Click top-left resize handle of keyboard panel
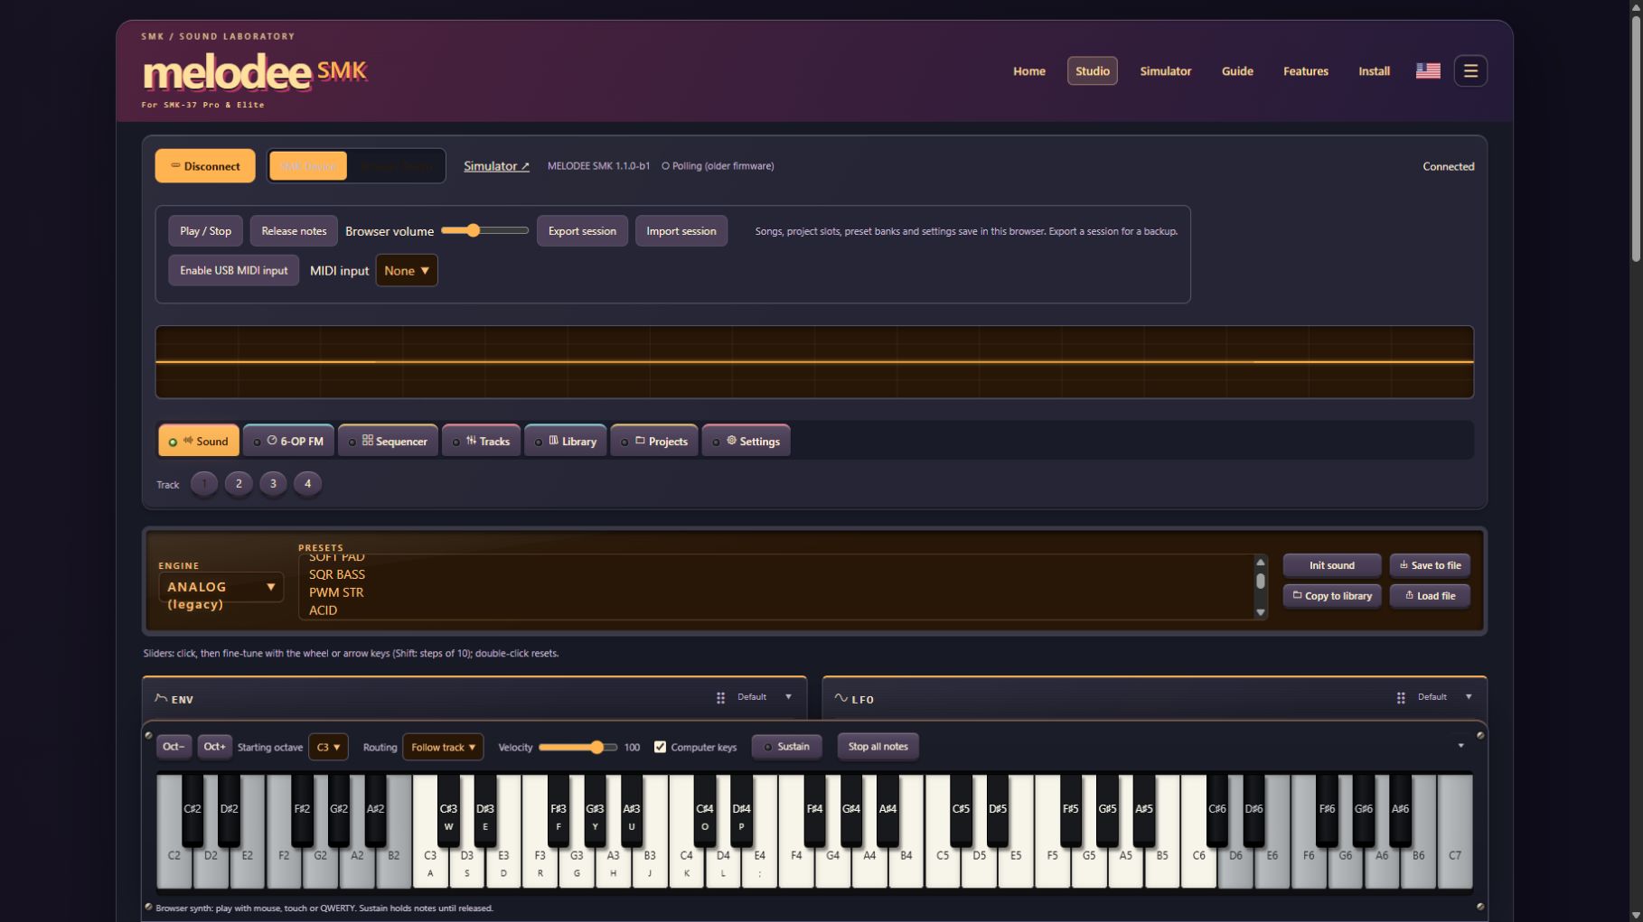This screenshot has width=1643, height=922. [149, 735]
